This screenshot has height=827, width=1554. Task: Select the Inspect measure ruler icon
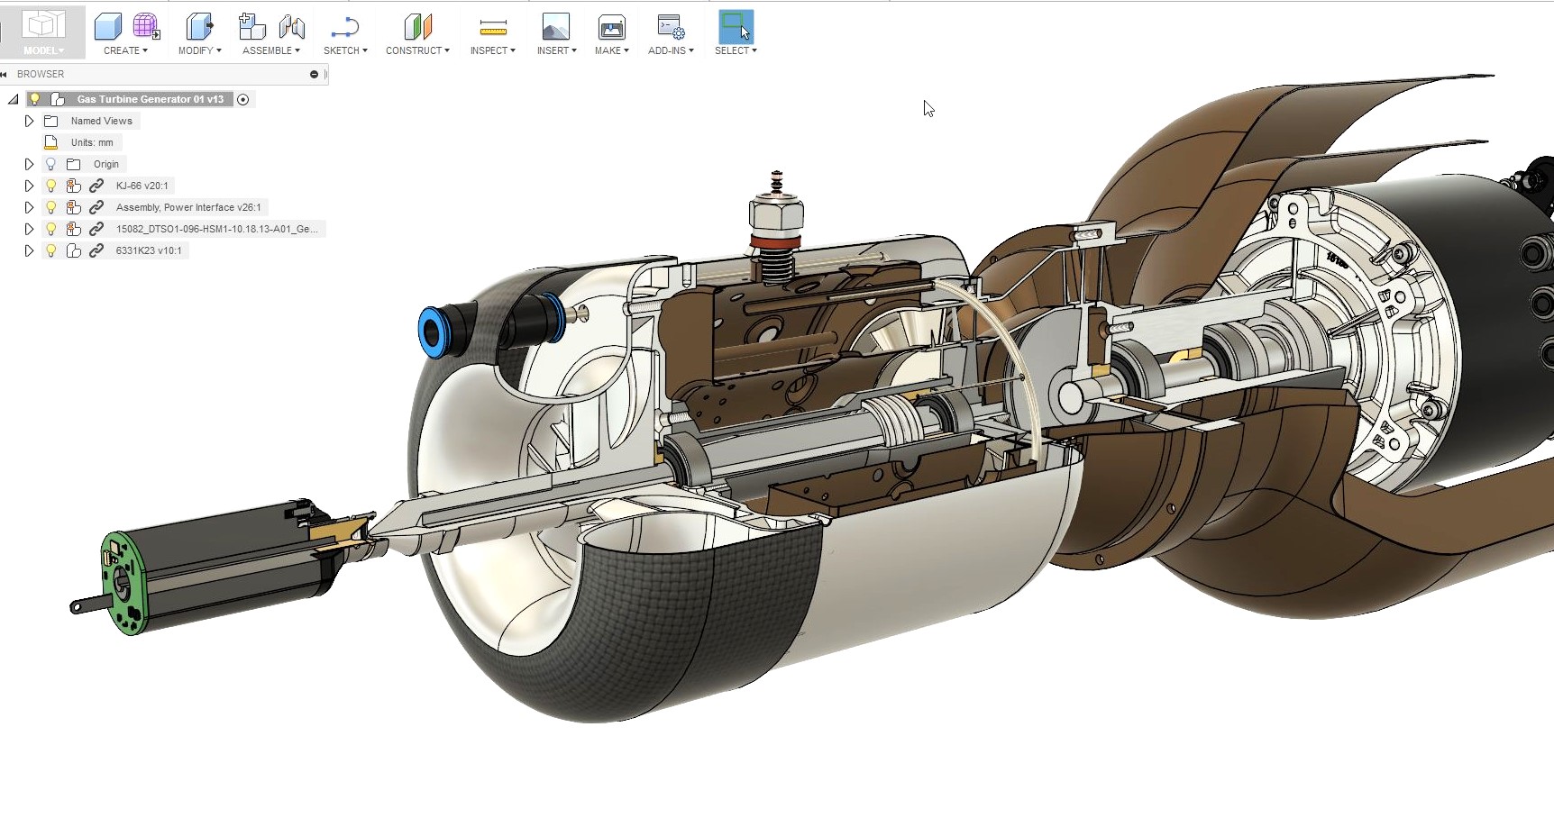pyautogui.click(x=492, y=27)
